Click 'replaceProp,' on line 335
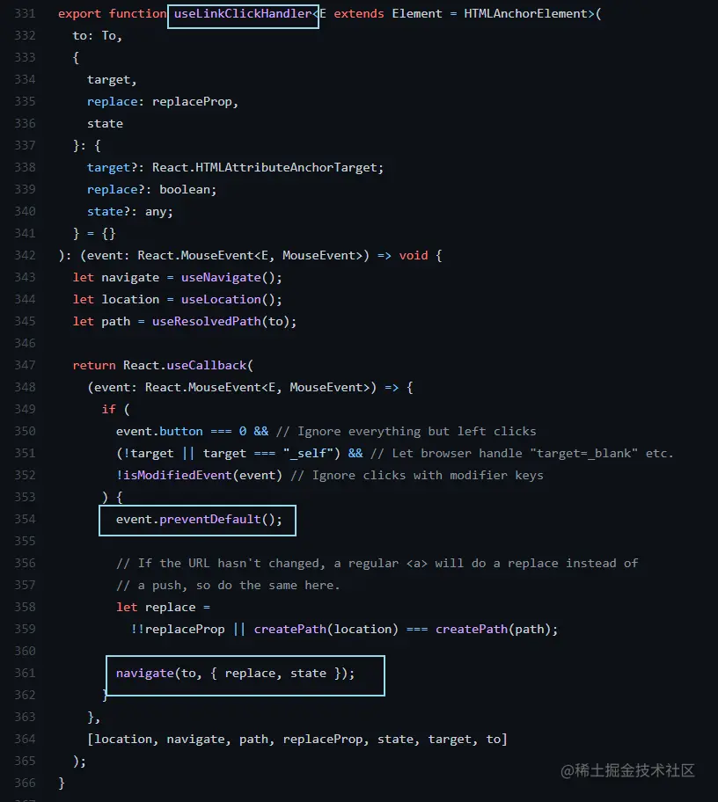 point(195,102)
